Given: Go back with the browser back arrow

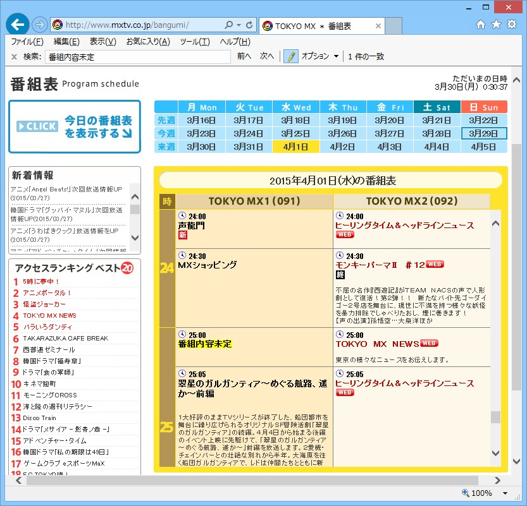Looking at the screenshot, I should tap(18, 24).
